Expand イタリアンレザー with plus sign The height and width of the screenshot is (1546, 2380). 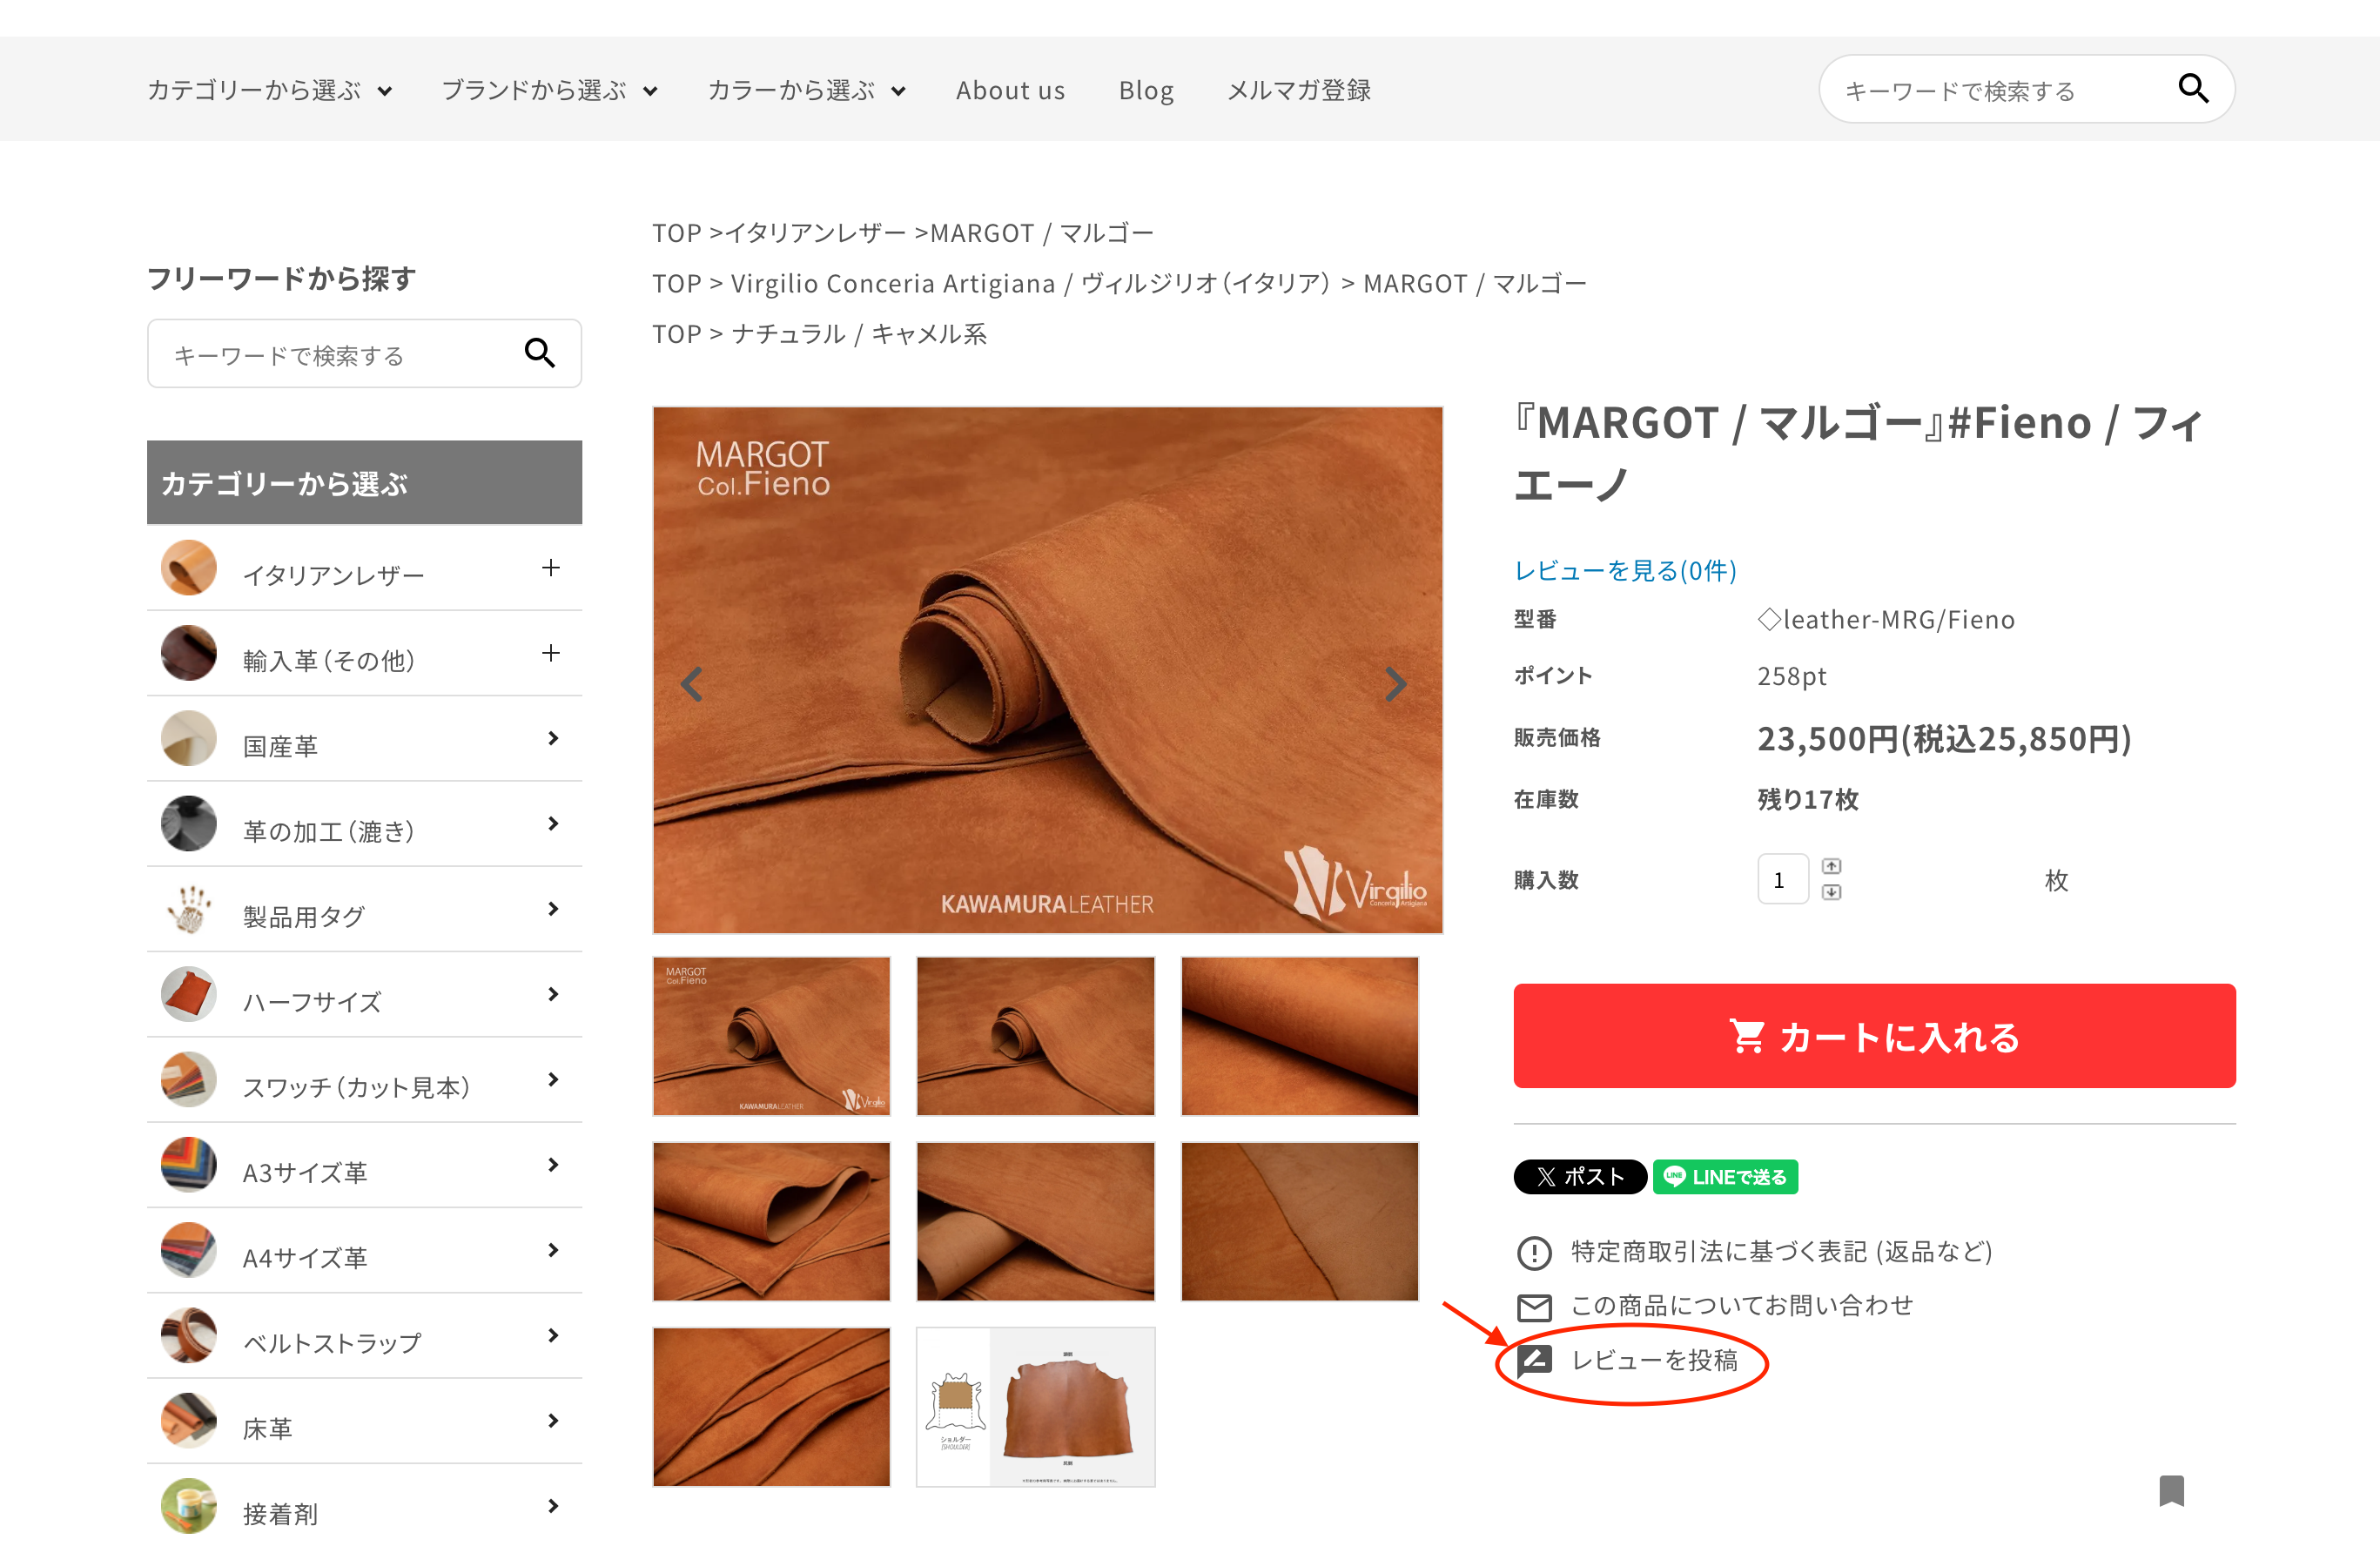pyautogui.click(x=551, y=568)
